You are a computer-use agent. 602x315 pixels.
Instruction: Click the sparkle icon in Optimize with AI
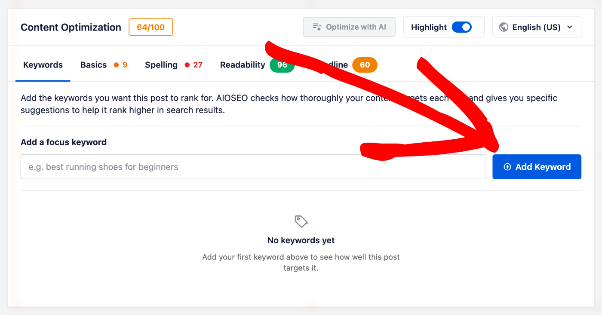coord(317,27)
